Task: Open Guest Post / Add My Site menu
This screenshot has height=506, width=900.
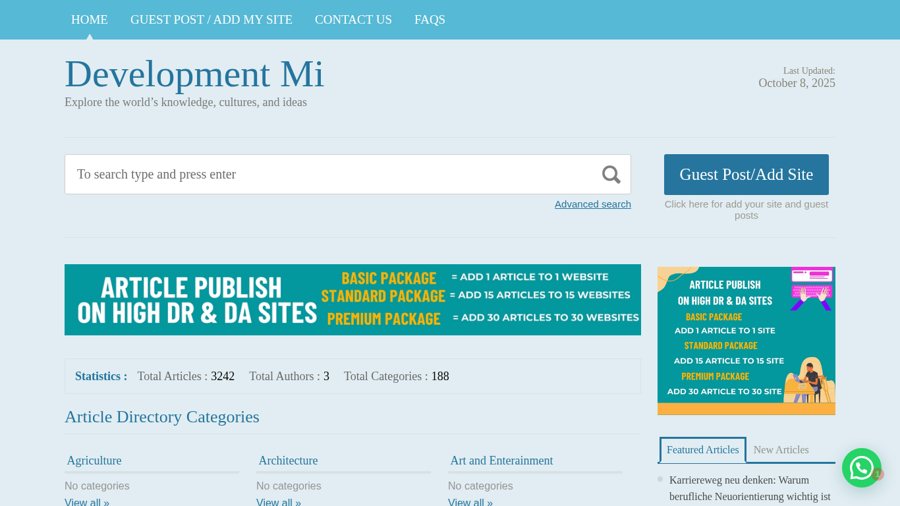Action: [x=211, y=20]
